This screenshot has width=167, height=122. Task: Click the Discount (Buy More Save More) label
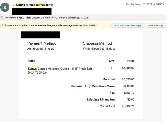pyautogui.click(x=93, y=86)
